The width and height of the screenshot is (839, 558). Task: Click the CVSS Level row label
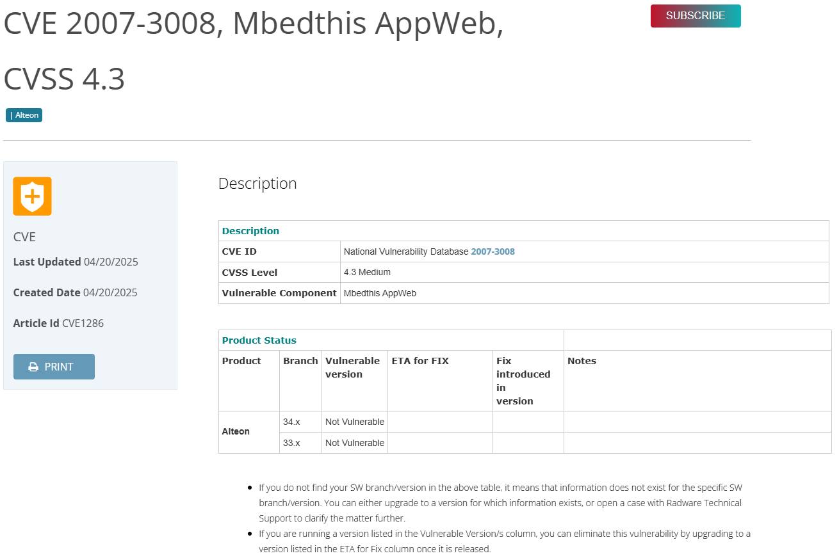click(250, 273)
